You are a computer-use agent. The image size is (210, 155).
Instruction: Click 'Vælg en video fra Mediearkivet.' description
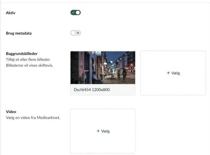click(33, 118)
